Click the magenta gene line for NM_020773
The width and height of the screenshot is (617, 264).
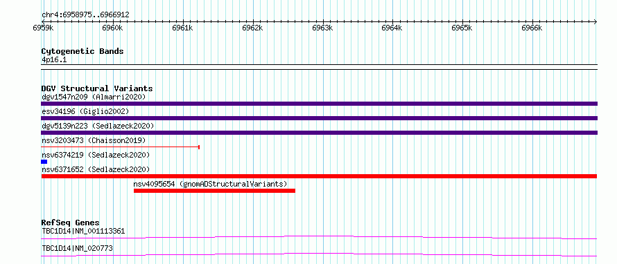click(319, 255)
